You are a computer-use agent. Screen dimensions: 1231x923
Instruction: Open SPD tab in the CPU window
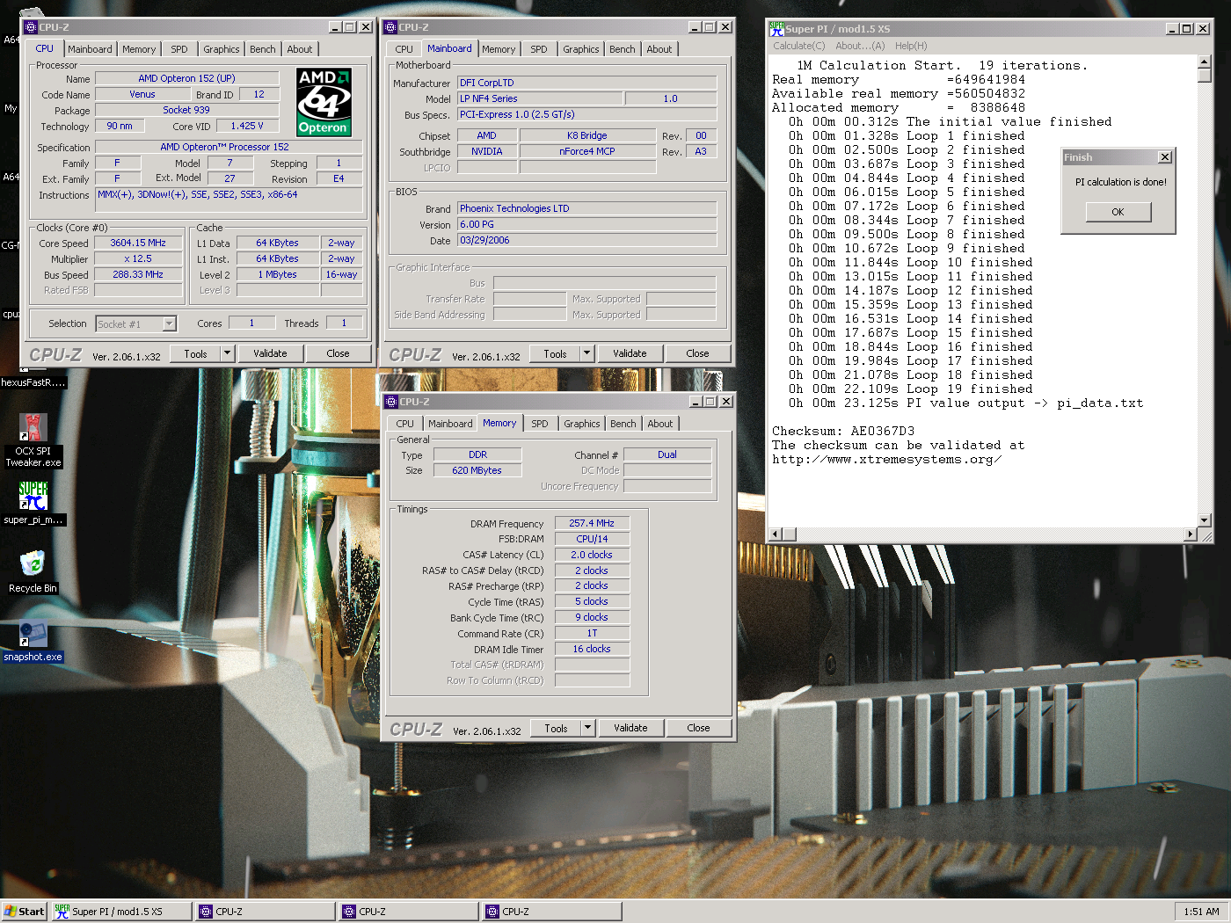tap(179, 49)
